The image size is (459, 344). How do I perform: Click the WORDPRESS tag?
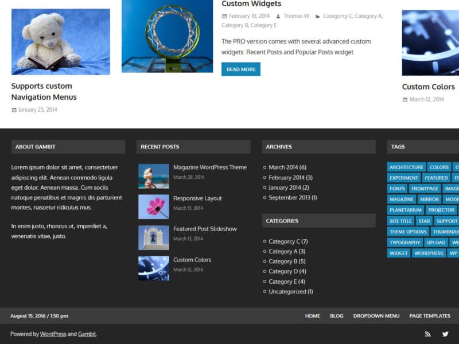click(430, 252)
